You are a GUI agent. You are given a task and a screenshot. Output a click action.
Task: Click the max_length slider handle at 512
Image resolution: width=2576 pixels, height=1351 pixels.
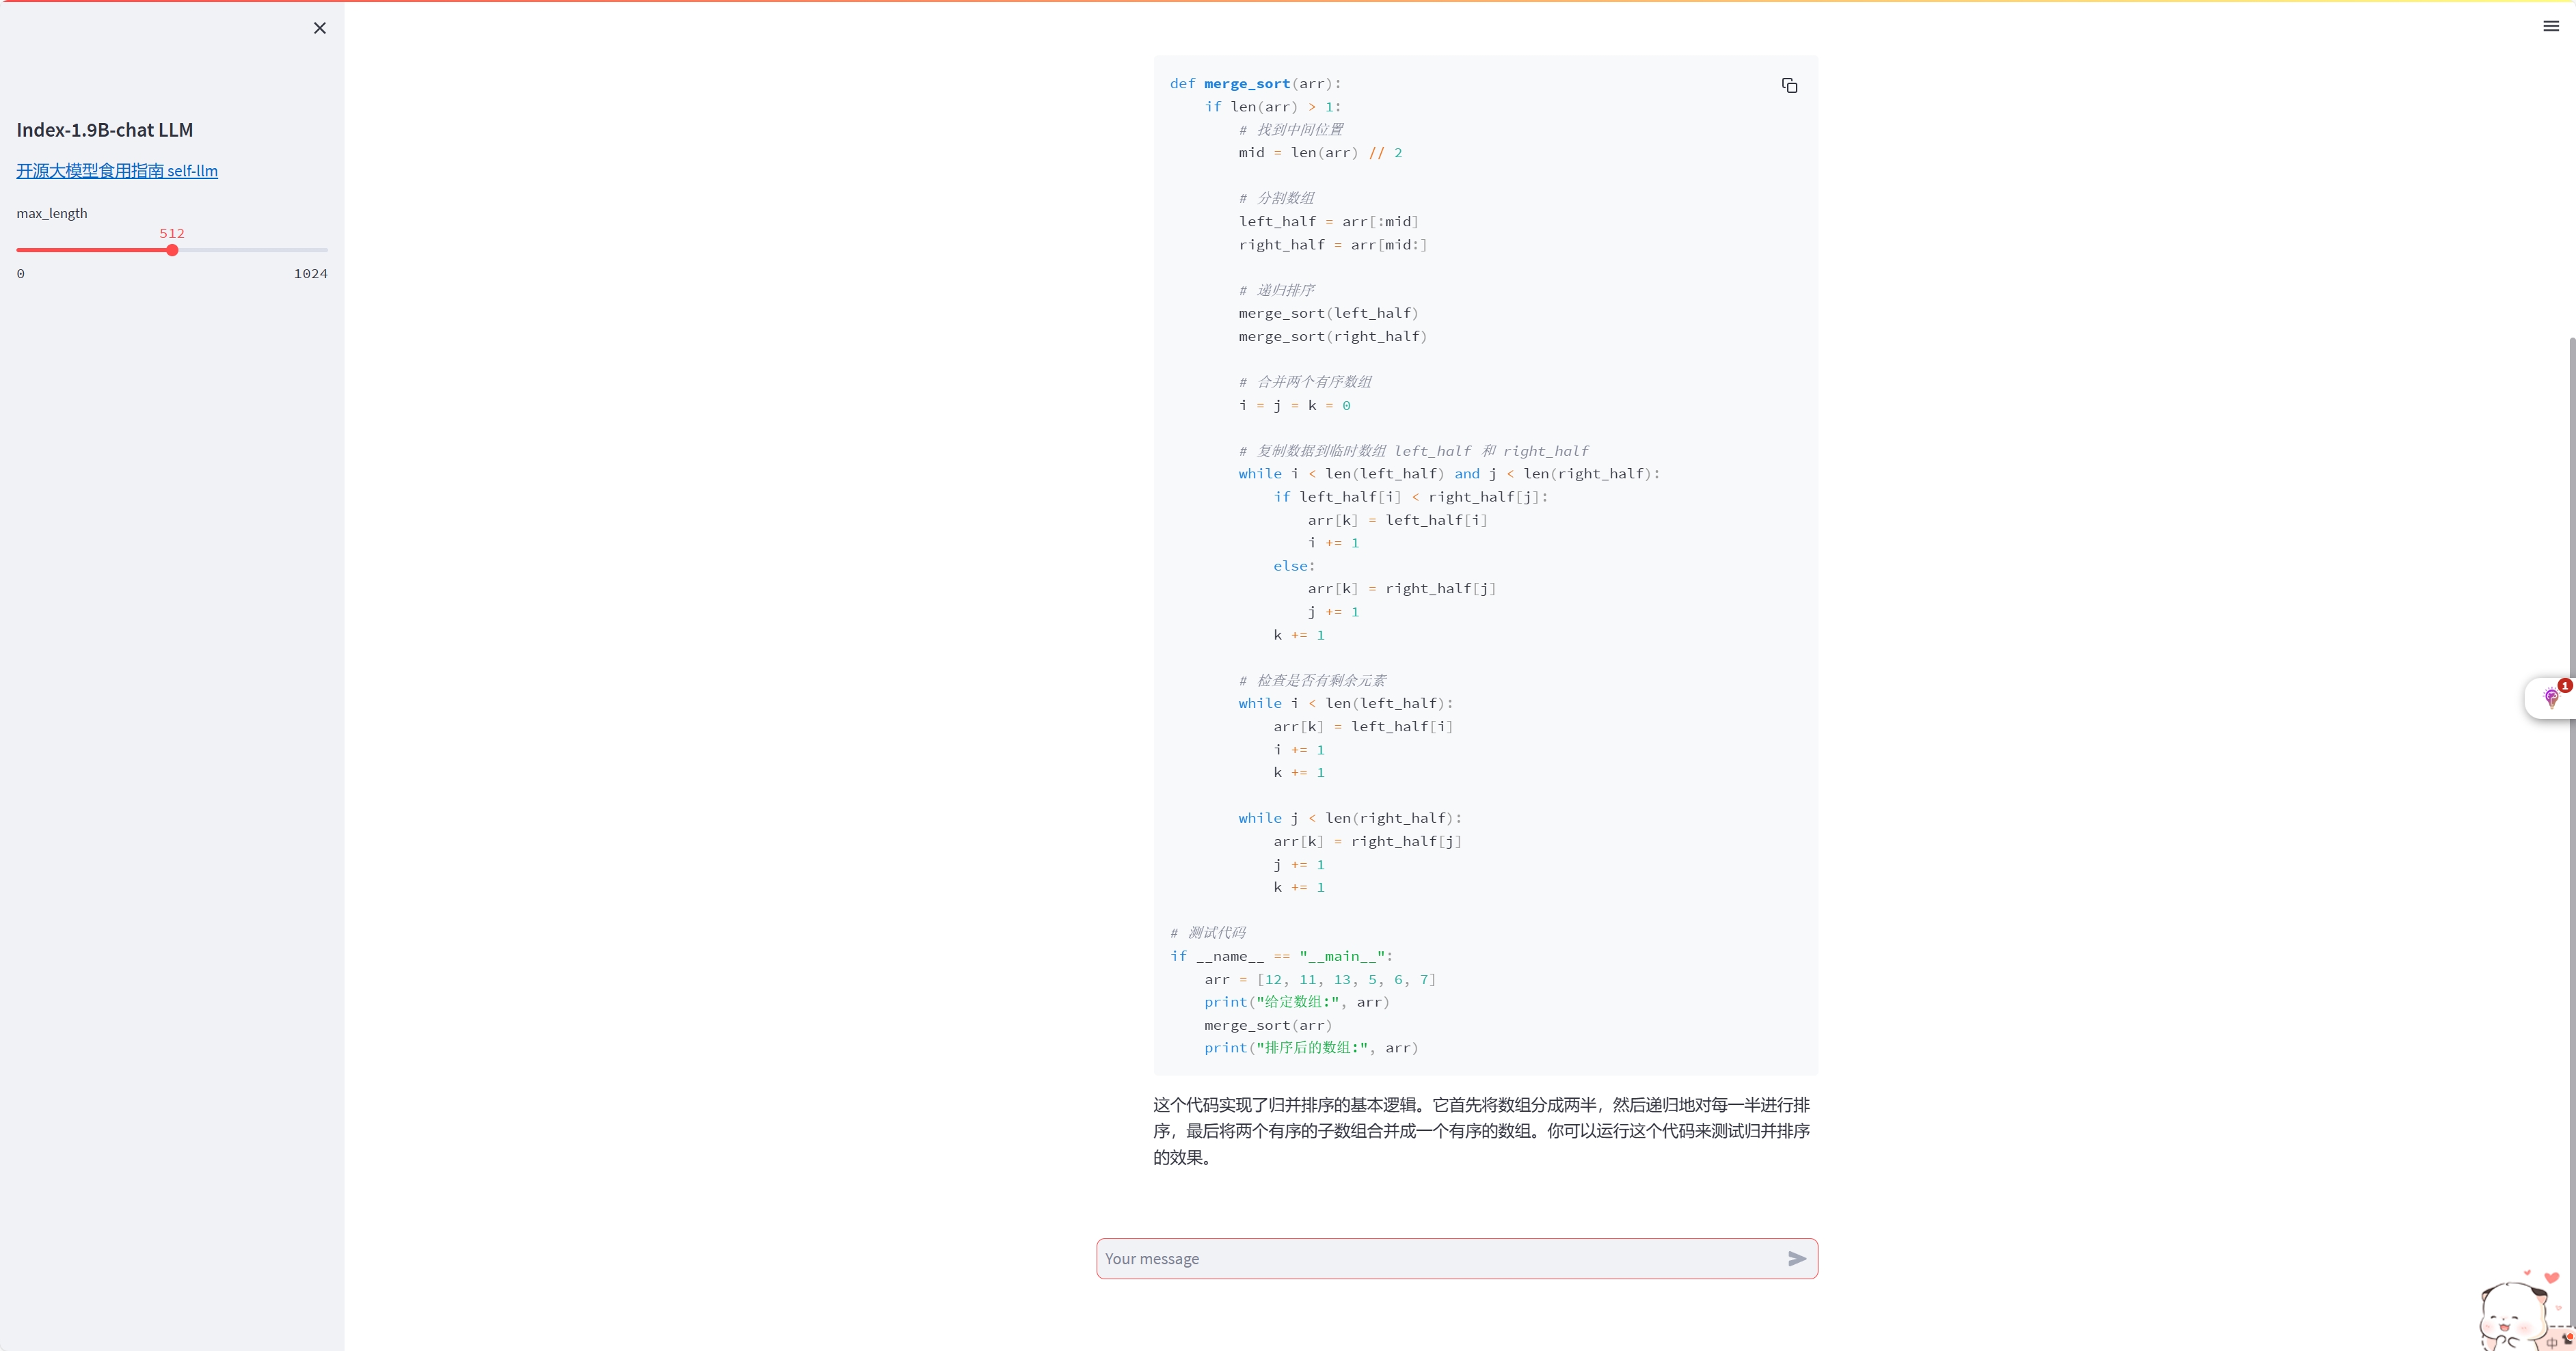(x=172, y=250)
